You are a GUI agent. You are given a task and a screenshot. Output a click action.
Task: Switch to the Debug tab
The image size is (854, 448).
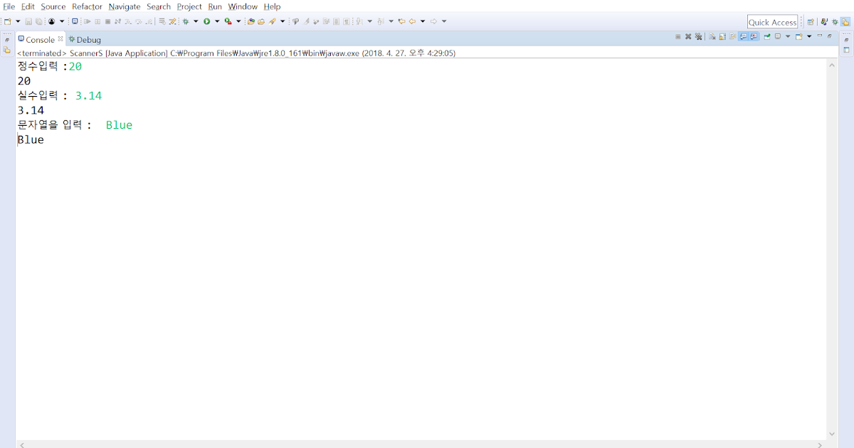click(85, 40)
